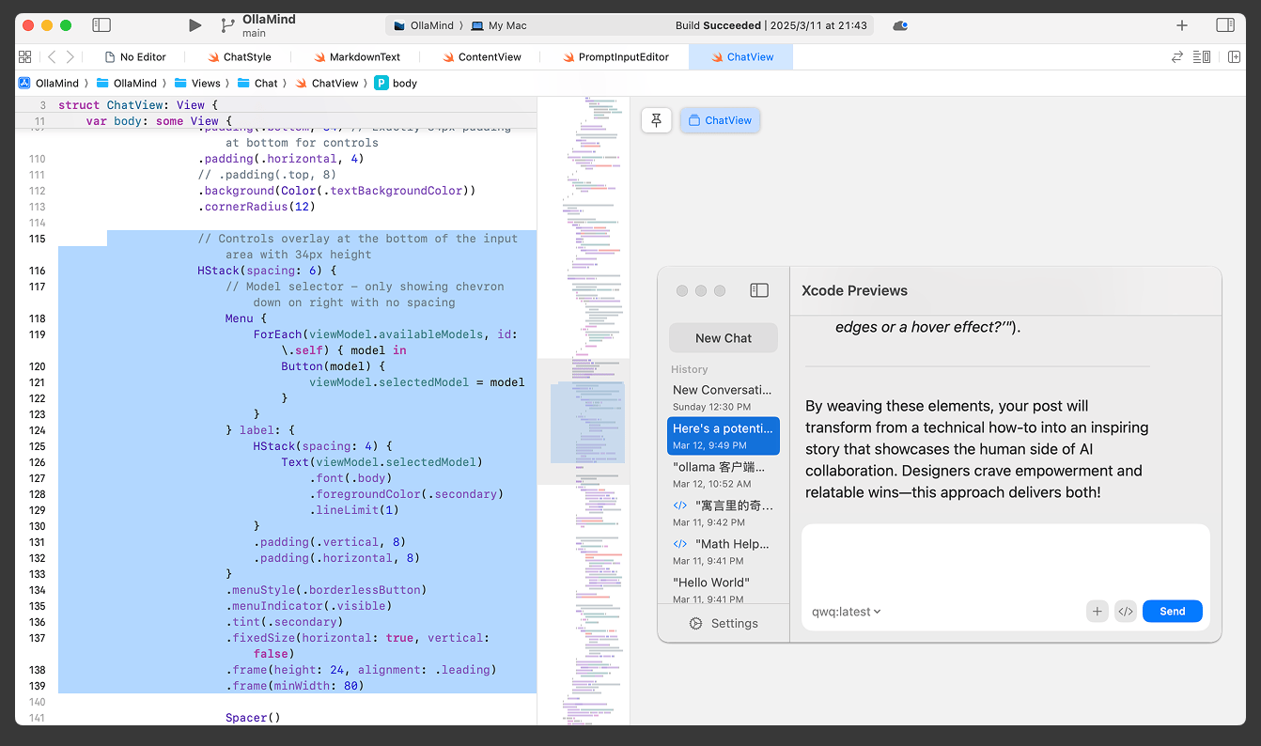Select the active ChatView editor tab
The height and width of the screenshot is (746, 1261).
coord(741,56)
